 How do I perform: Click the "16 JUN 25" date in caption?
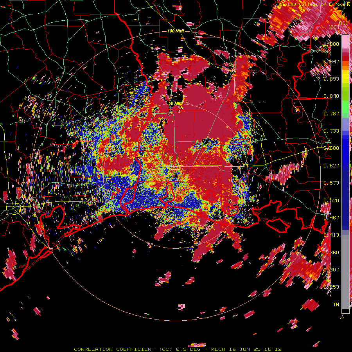[246, 349]
